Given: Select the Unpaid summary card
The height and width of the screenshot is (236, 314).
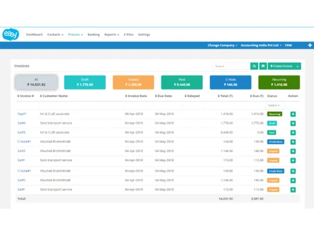Looking at the screenshot, I should click(133, 82).
